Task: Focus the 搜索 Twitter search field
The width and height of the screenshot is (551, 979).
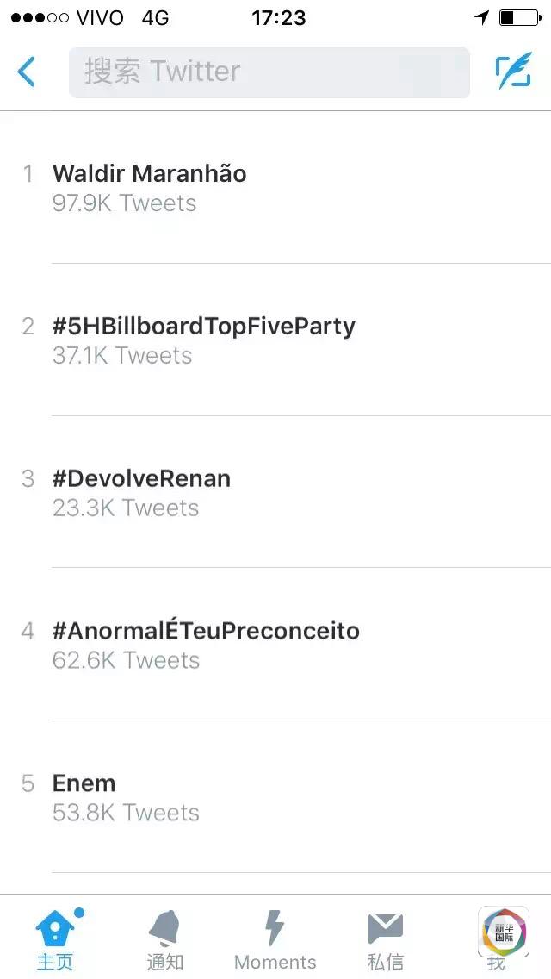Action: 269,72
